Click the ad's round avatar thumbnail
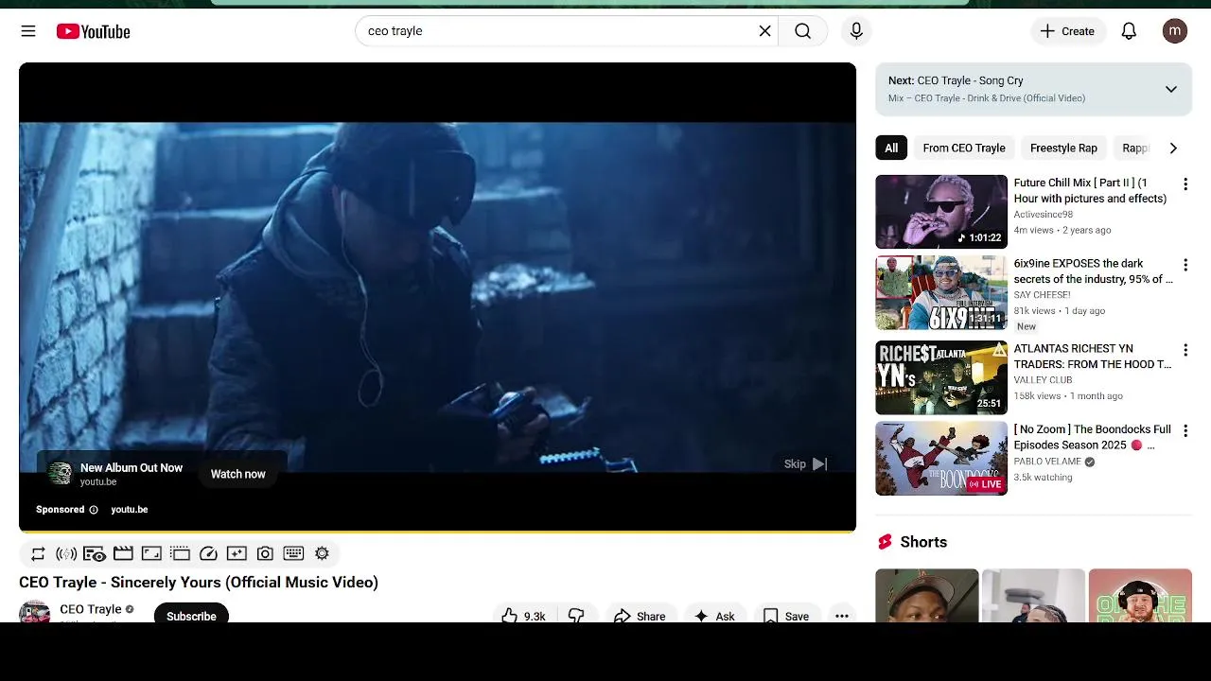 pyautogui.click(x=60, y=474)
